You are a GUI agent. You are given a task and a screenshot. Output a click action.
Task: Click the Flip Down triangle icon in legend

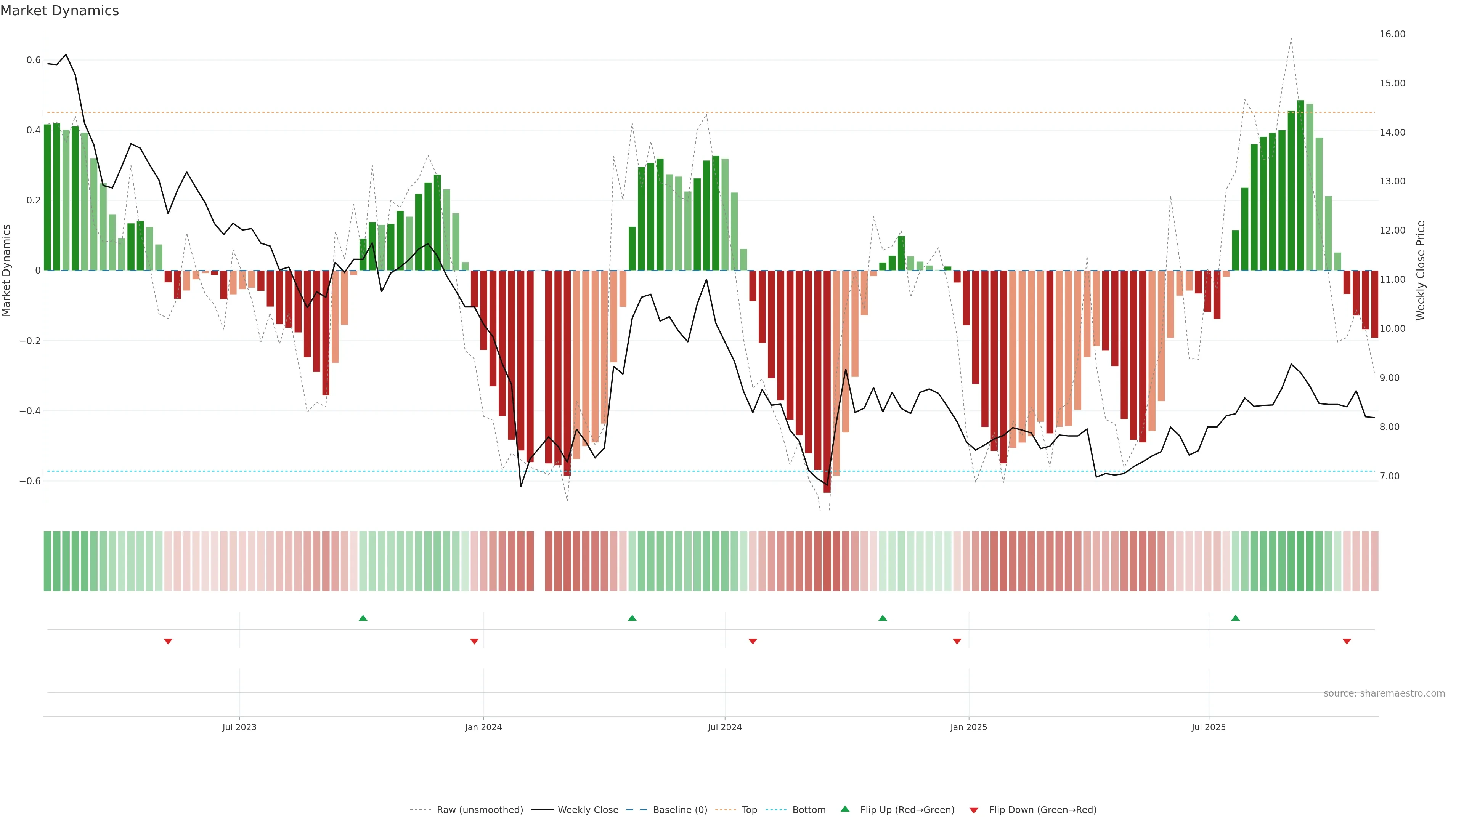click(x=974, y=810)
